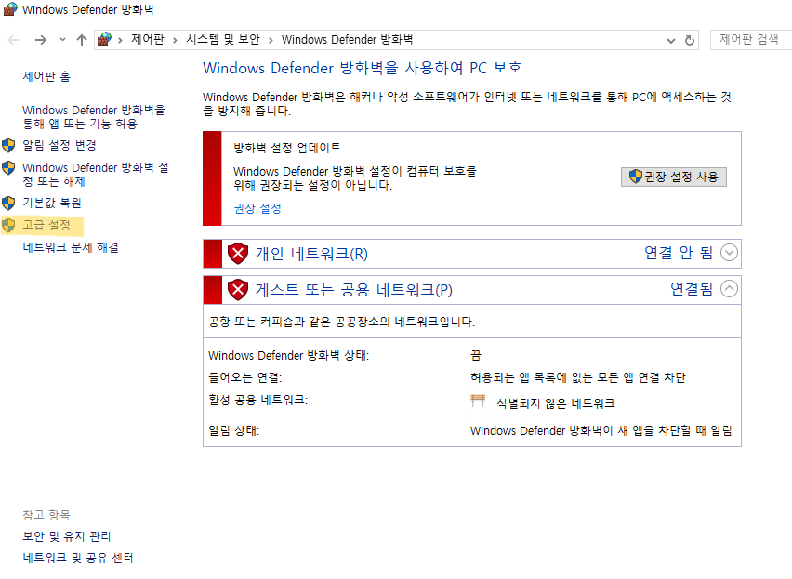Open 알림 설정 변경 link
The width and height of the screenshot is (792, 579).
point(59,145)
